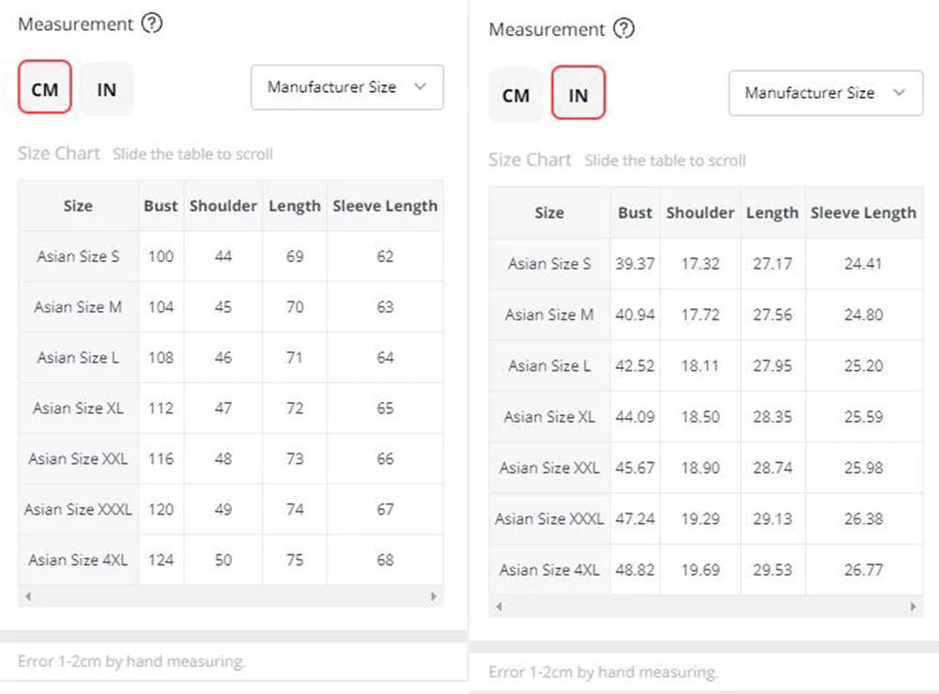The height and width of the screenshot is (694, 939).
Task: Select CM unit in left panel
Action: pos(45,89)
